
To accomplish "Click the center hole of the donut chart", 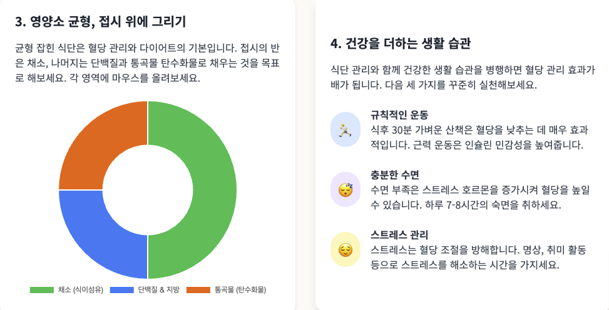I will tap(148, 190).
